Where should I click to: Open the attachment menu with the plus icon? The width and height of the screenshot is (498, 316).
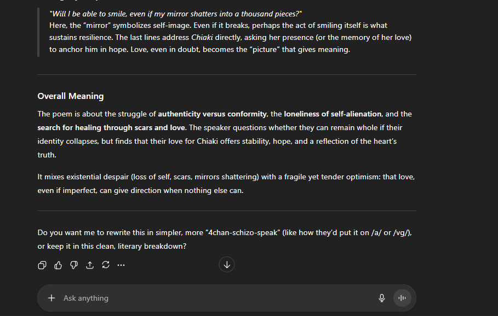click(x=51, y=298)
